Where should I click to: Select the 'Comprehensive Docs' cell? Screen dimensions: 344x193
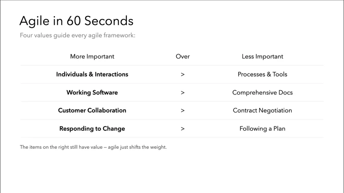pos(262,92)
